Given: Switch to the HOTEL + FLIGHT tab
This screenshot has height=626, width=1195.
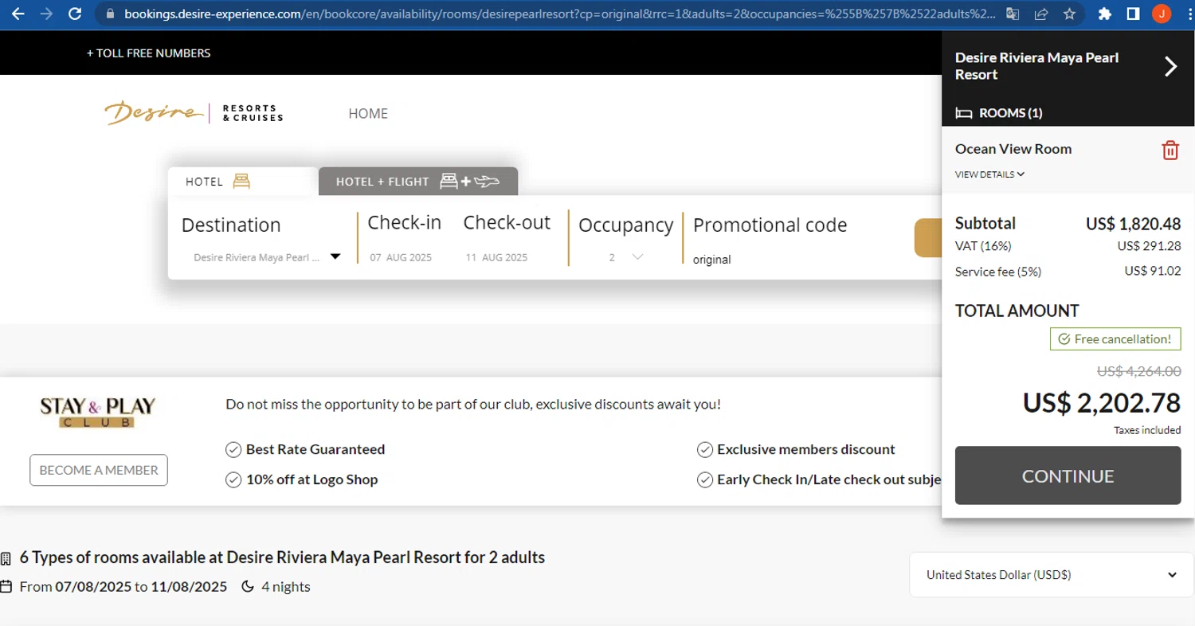Looking at the screenshot, I should pyautogui.click(x=418, y=182).
